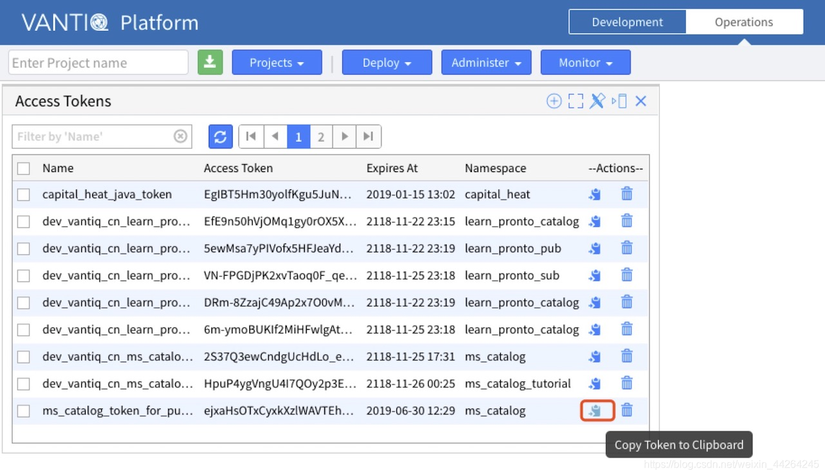Image resolution: width=825 pixels, height=476 pixels.
Task: Select page 1 in pagination
Action: 298,137
